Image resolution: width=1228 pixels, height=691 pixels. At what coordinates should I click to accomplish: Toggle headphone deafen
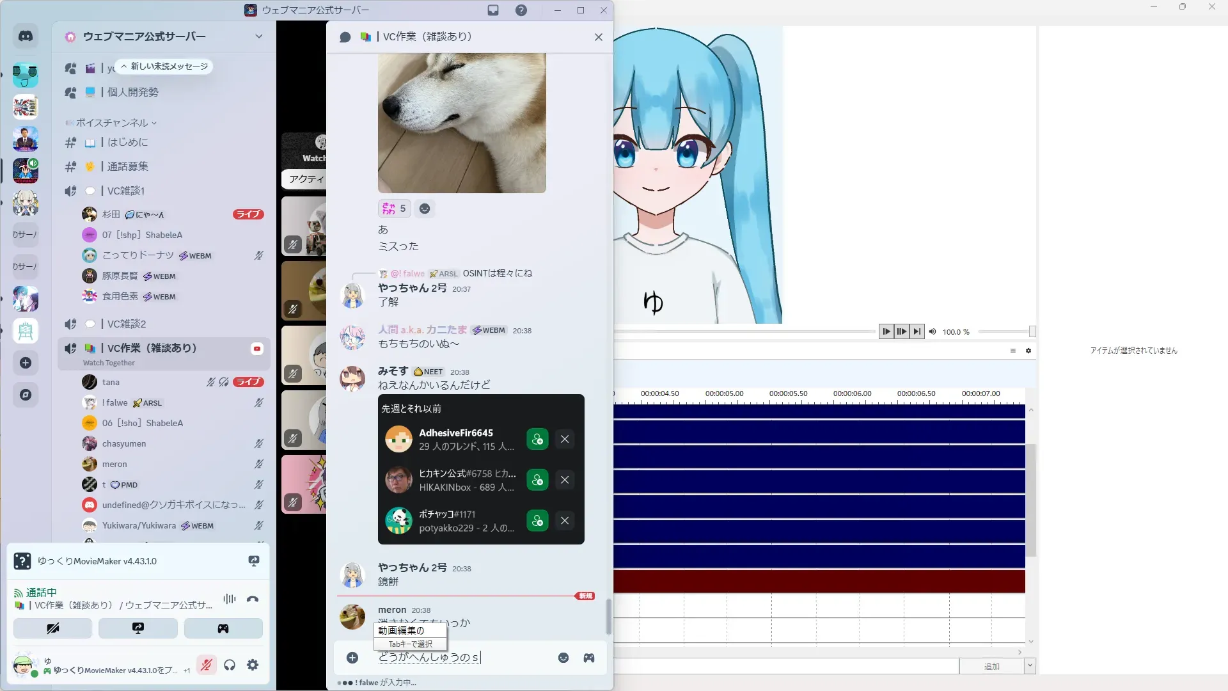click(x=230, y=665)
